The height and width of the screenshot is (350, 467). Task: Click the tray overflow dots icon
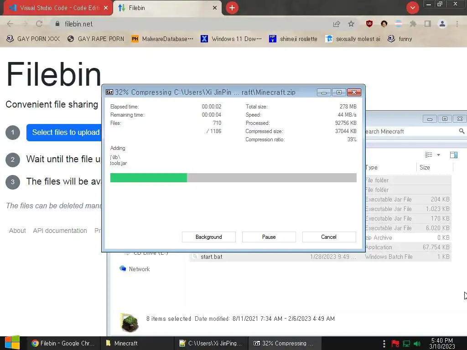point(384,344)
